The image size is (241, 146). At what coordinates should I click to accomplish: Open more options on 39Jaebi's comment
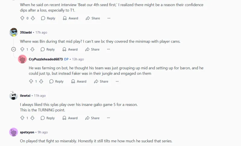click(108, 49)
